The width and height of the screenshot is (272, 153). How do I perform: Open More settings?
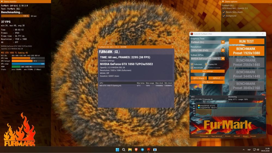coord(208,71)
